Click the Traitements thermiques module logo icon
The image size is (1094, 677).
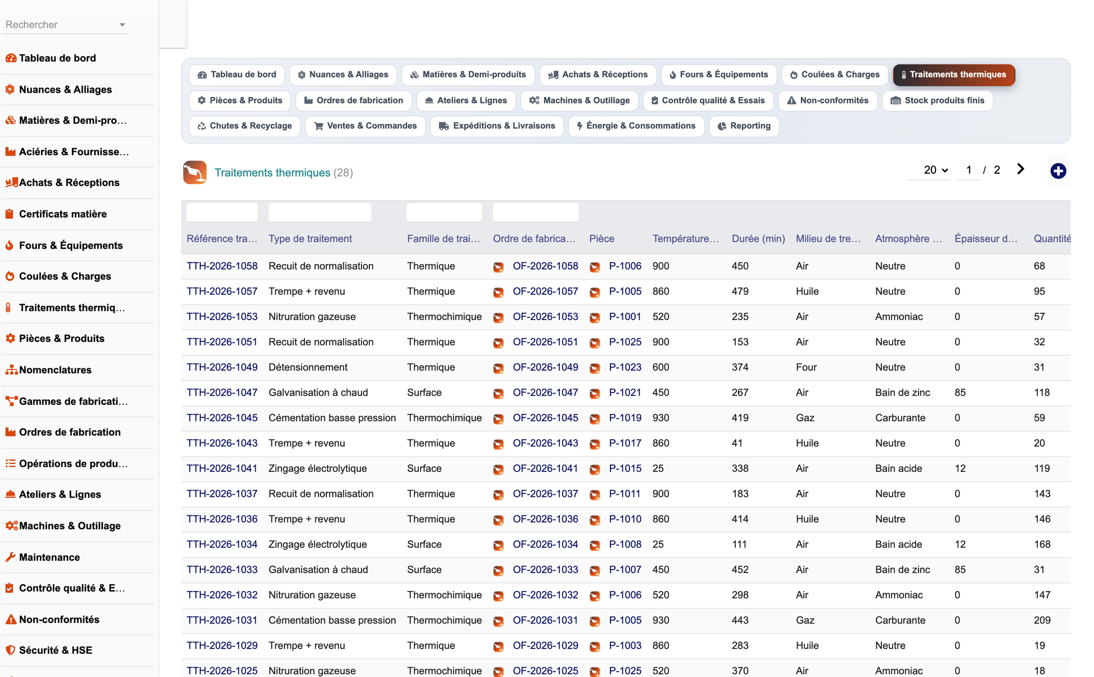pos(195,173)
